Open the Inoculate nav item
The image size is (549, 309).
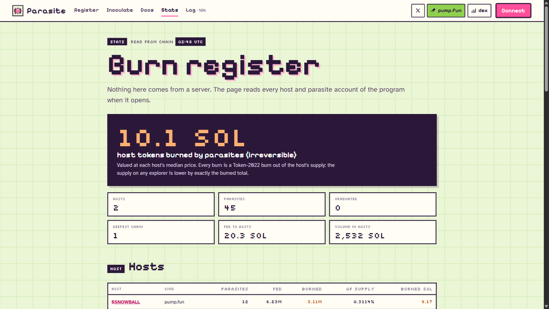click(x=120, y=10)
